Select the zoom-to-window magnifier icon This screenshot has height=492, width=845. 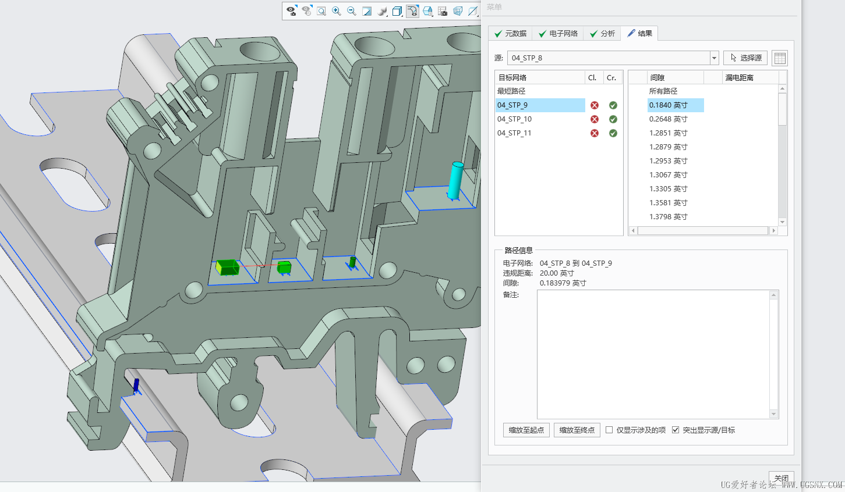pos(321,11)
